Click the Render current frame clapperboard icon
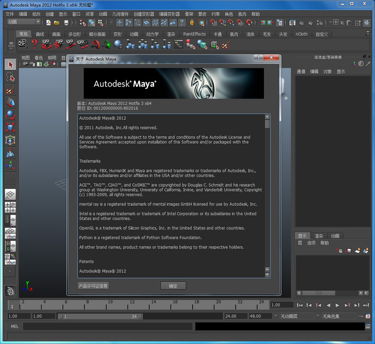 pos(301,23)
